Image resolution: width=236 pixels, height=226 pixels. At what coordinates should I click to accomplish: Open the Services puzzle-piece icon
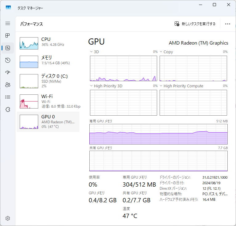point(8,109)
